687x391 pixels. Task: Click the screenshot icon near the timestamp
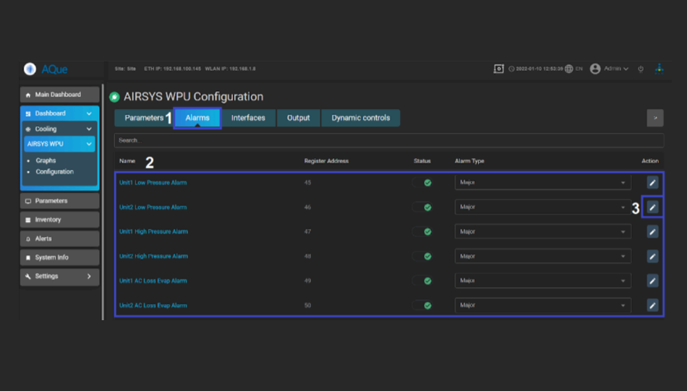(498, 69)
